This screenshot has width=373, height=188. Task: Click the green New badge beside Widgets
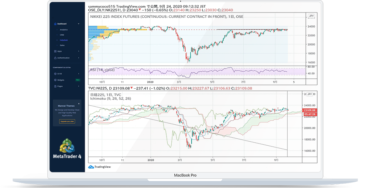(78, 80)
